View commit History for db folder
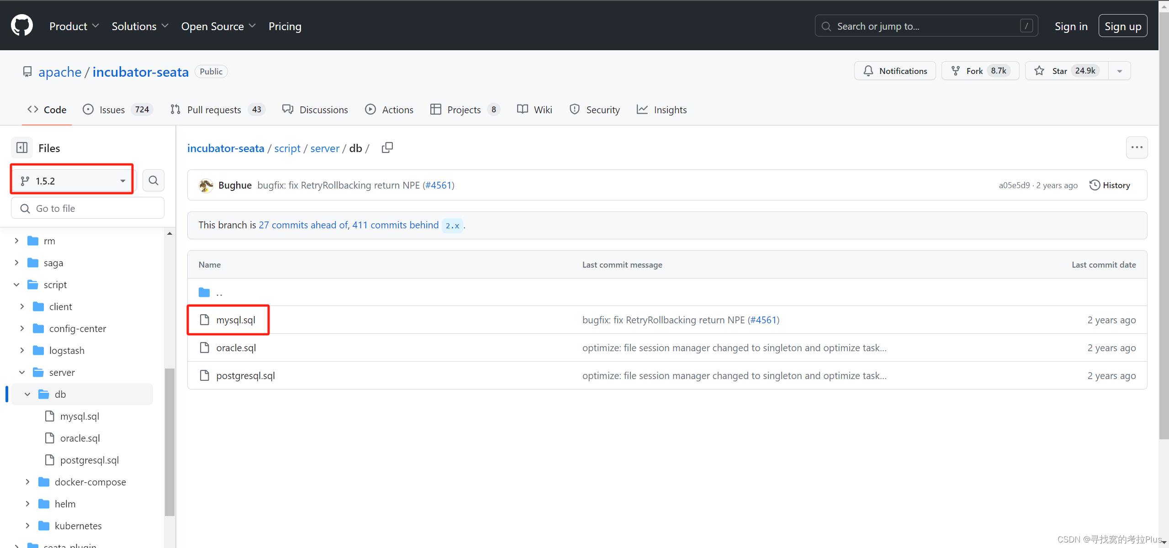 point(1110,185)
